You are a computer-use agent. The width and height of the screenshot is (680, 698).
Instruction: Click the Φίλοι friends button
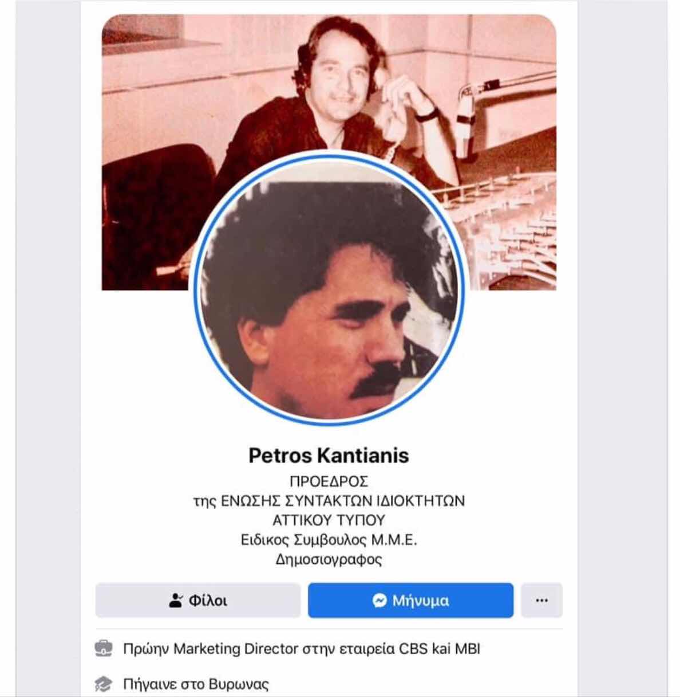tap(198, 601)
